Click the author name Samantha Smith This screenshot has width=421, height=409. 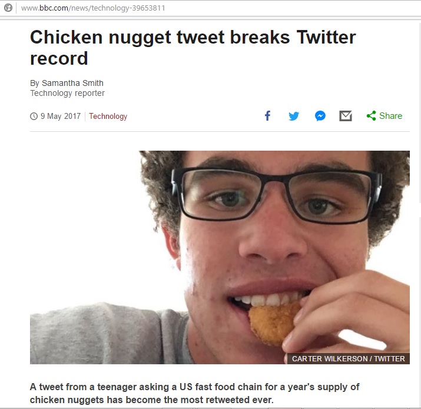[x=72, y=83]
